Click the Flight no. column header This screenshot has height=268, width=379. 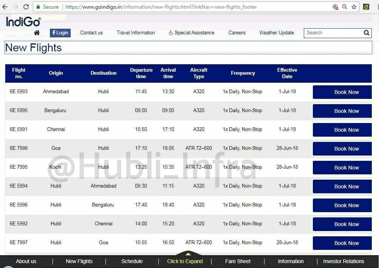[19, 73]
